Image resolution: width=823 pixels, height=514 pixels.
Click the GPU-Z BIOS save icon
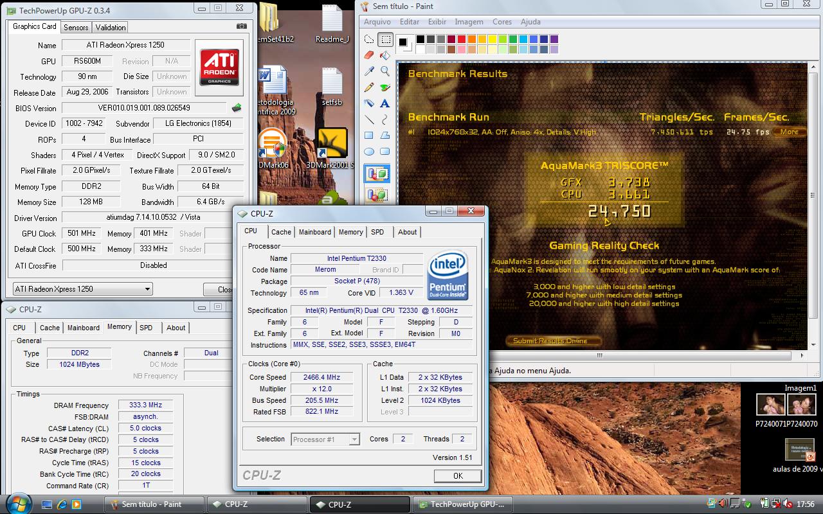237,107
